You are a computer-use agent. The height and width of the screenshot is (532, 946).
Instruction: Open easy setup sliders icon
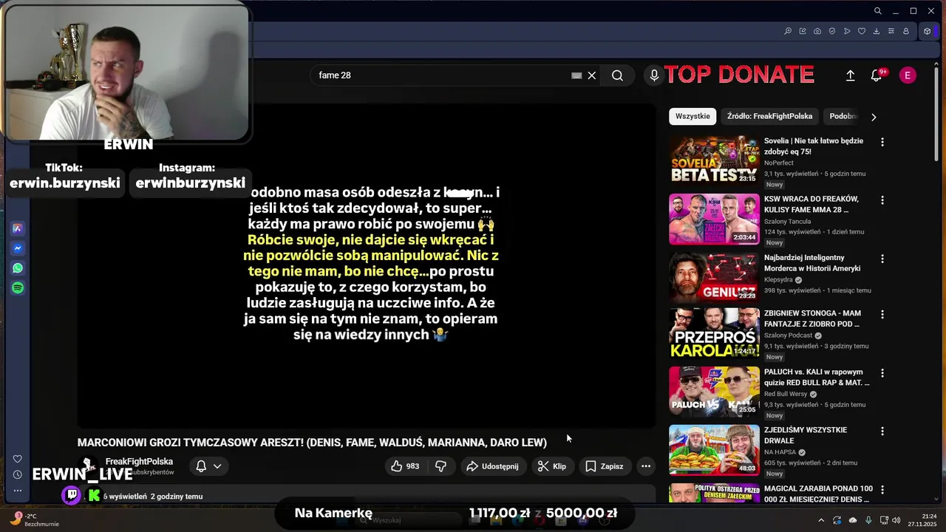click(891, 31)
